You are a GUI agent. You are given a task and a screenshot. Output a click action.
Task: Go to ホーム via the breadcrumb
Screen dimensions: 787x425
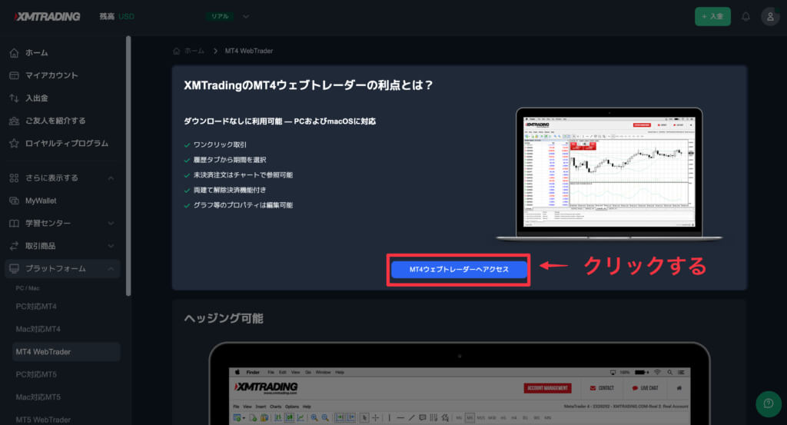click(x=194, y=51)
